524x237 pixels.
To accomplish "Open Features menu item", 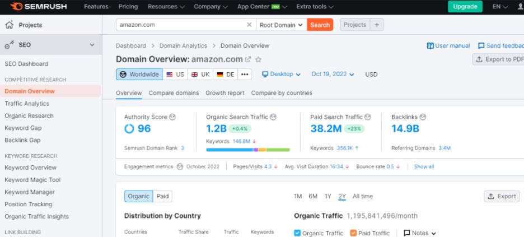I will (96, 7).
